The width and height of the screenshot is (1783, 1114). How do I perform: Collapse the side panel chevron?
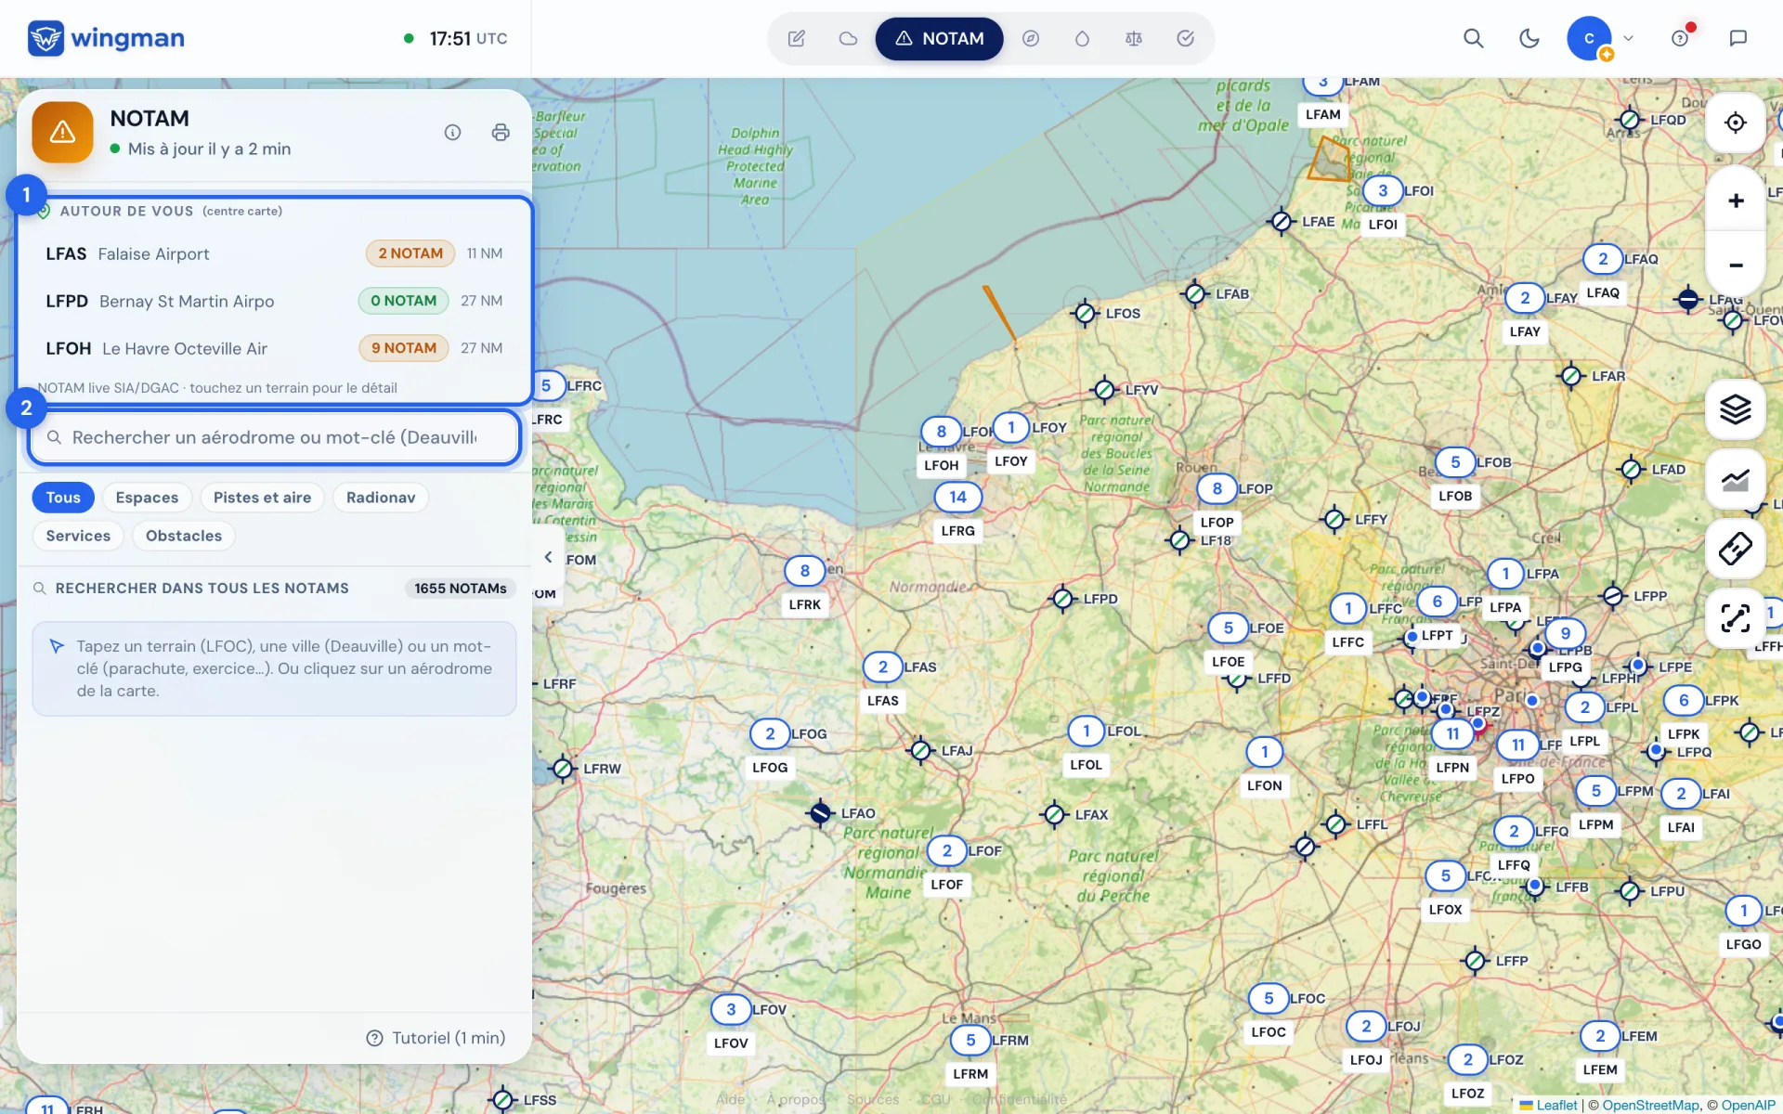[548, 557]
